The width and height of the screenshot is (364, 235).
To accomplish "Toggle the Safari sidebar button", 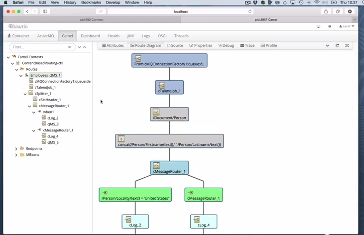I will pyautogui.click(x=45, y=11).
